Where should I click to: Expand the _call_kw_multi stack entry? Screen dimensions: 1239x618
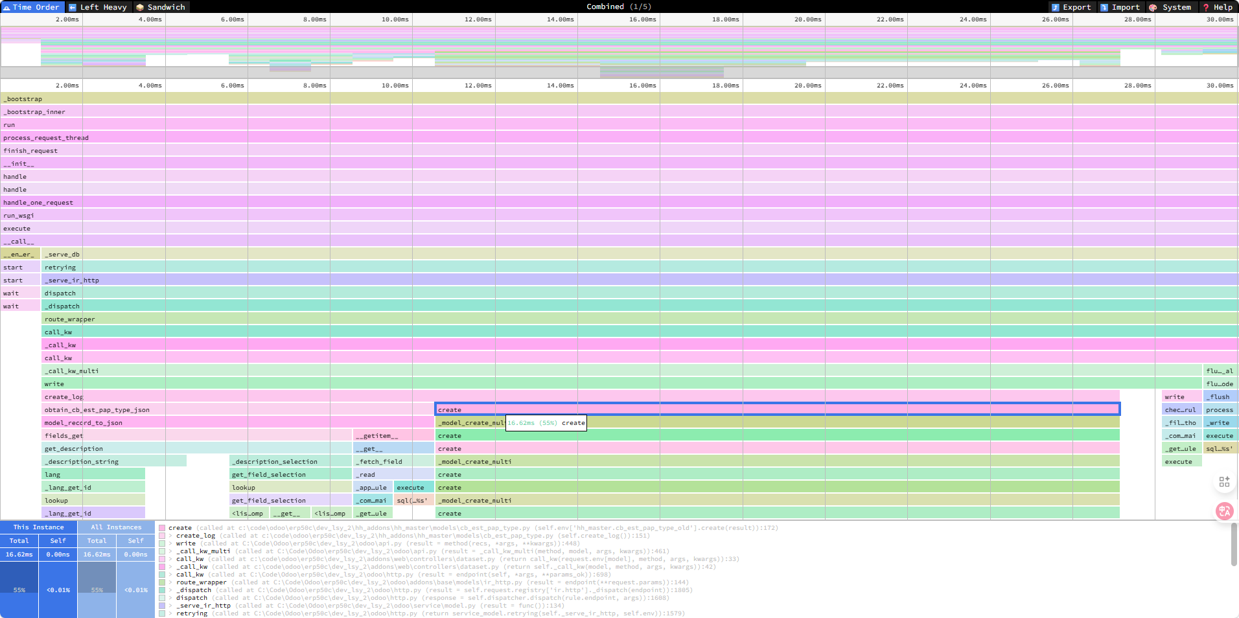[x=170, y=551]
